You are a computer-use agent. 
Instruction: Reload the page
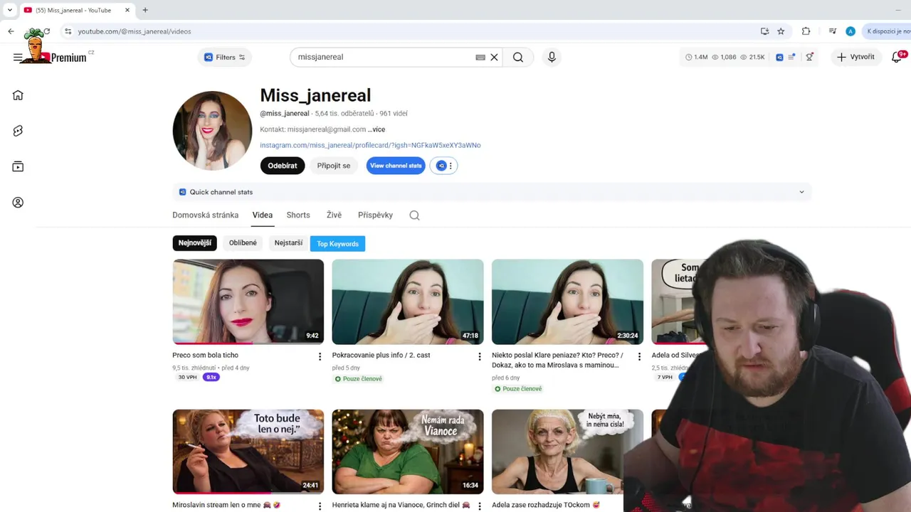point(46,31)
